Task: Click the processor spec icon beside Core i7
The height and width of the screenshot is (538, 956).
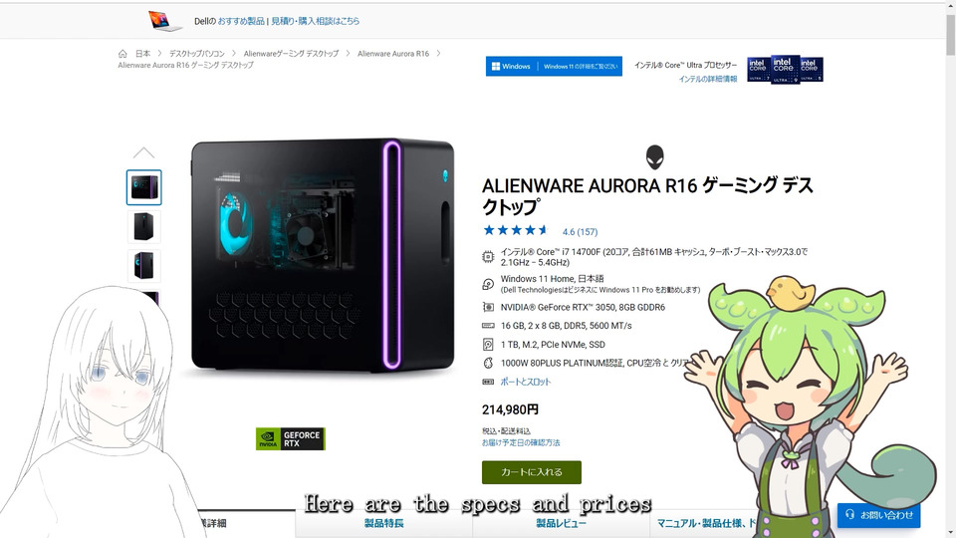Action: click(488, 257)
